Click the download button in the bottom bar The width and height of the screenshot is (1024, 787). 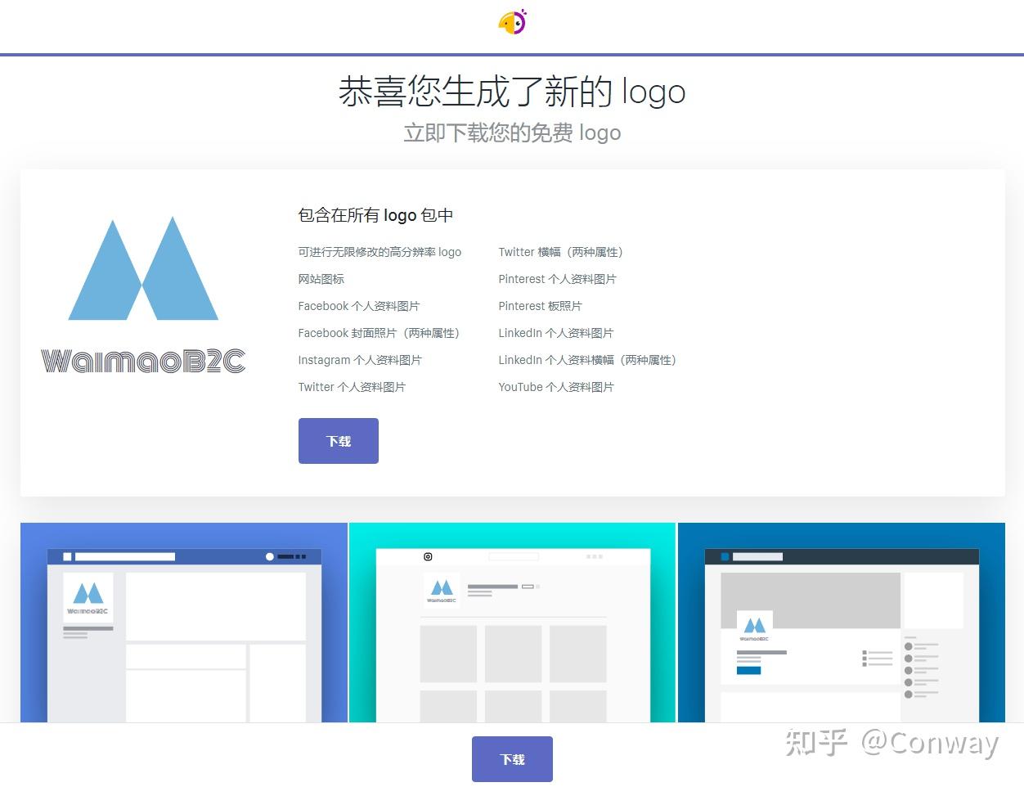point(512,759)
